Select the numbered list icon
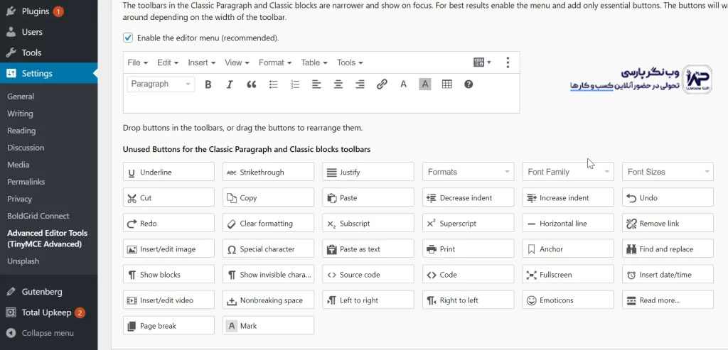 [x=295, y=84]
